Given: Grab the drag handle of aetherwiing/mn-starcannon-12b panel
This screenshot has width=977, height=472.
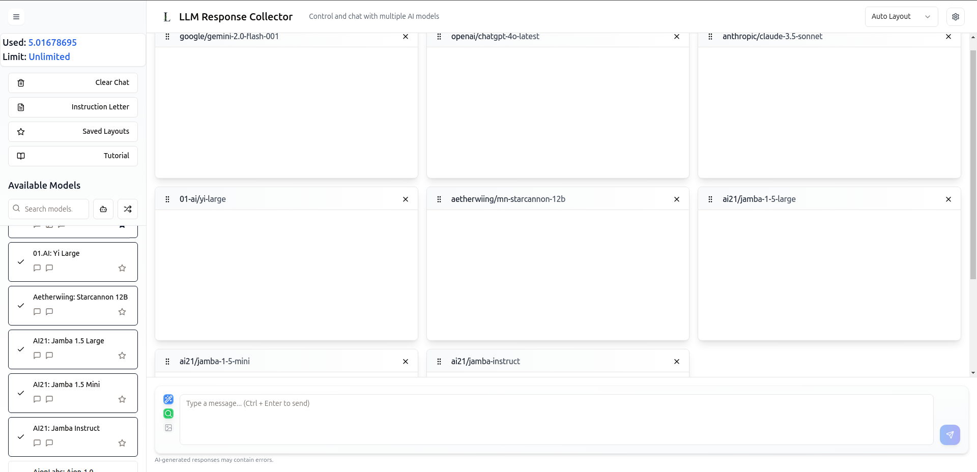Looking at the screenshot, I should click(439, 199).
